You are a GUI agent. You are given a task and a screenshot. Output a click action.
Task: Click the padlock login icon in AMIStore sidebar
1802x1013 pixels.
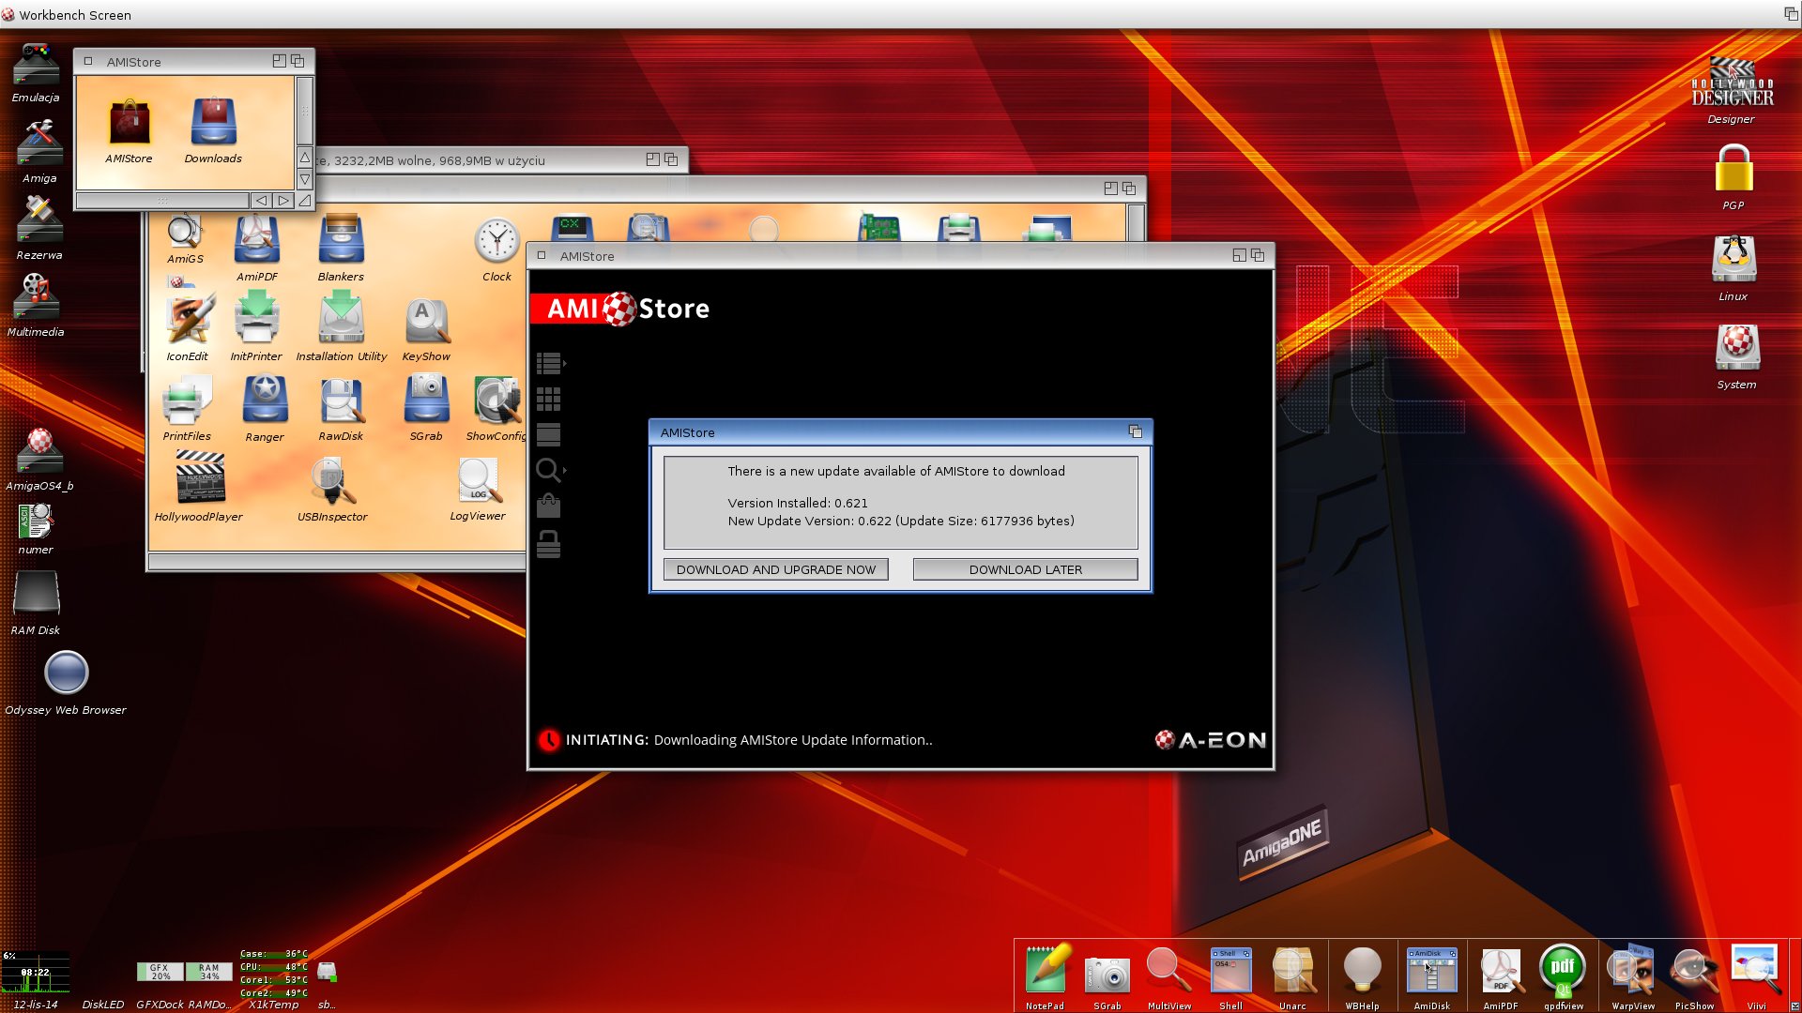[548, 544]
